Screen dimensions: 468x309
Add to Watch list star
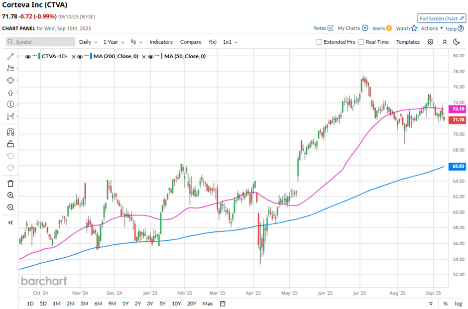(x=414, y=28)
